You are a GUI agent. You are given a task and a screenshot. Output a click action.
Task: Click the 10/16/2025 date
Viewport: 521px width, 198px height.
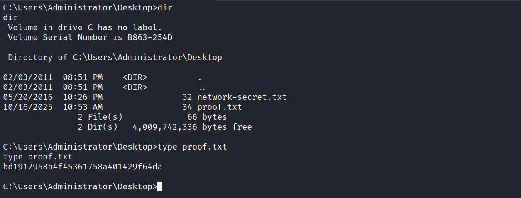click(x=28, y=107)
